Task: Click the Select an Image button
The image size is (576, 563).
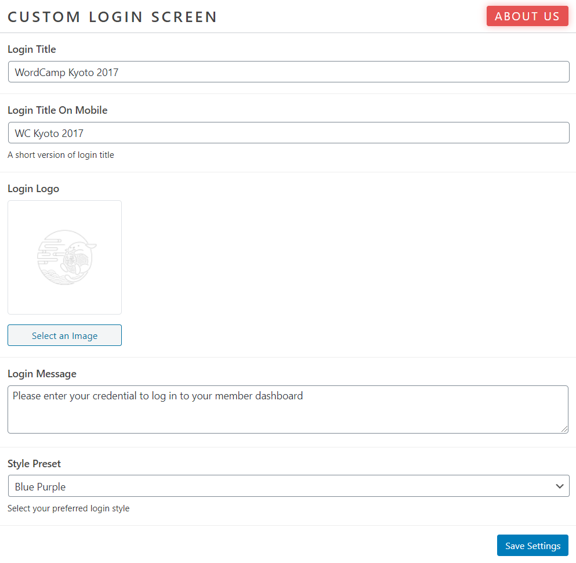Action: pos(64,335)
